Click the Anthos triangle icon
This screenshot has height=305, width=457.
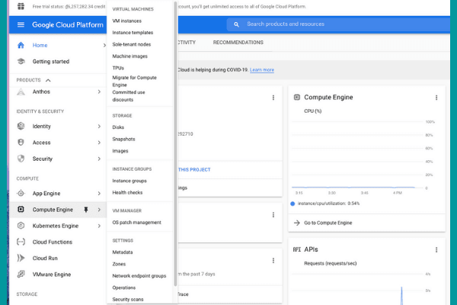tap(21, 91)
